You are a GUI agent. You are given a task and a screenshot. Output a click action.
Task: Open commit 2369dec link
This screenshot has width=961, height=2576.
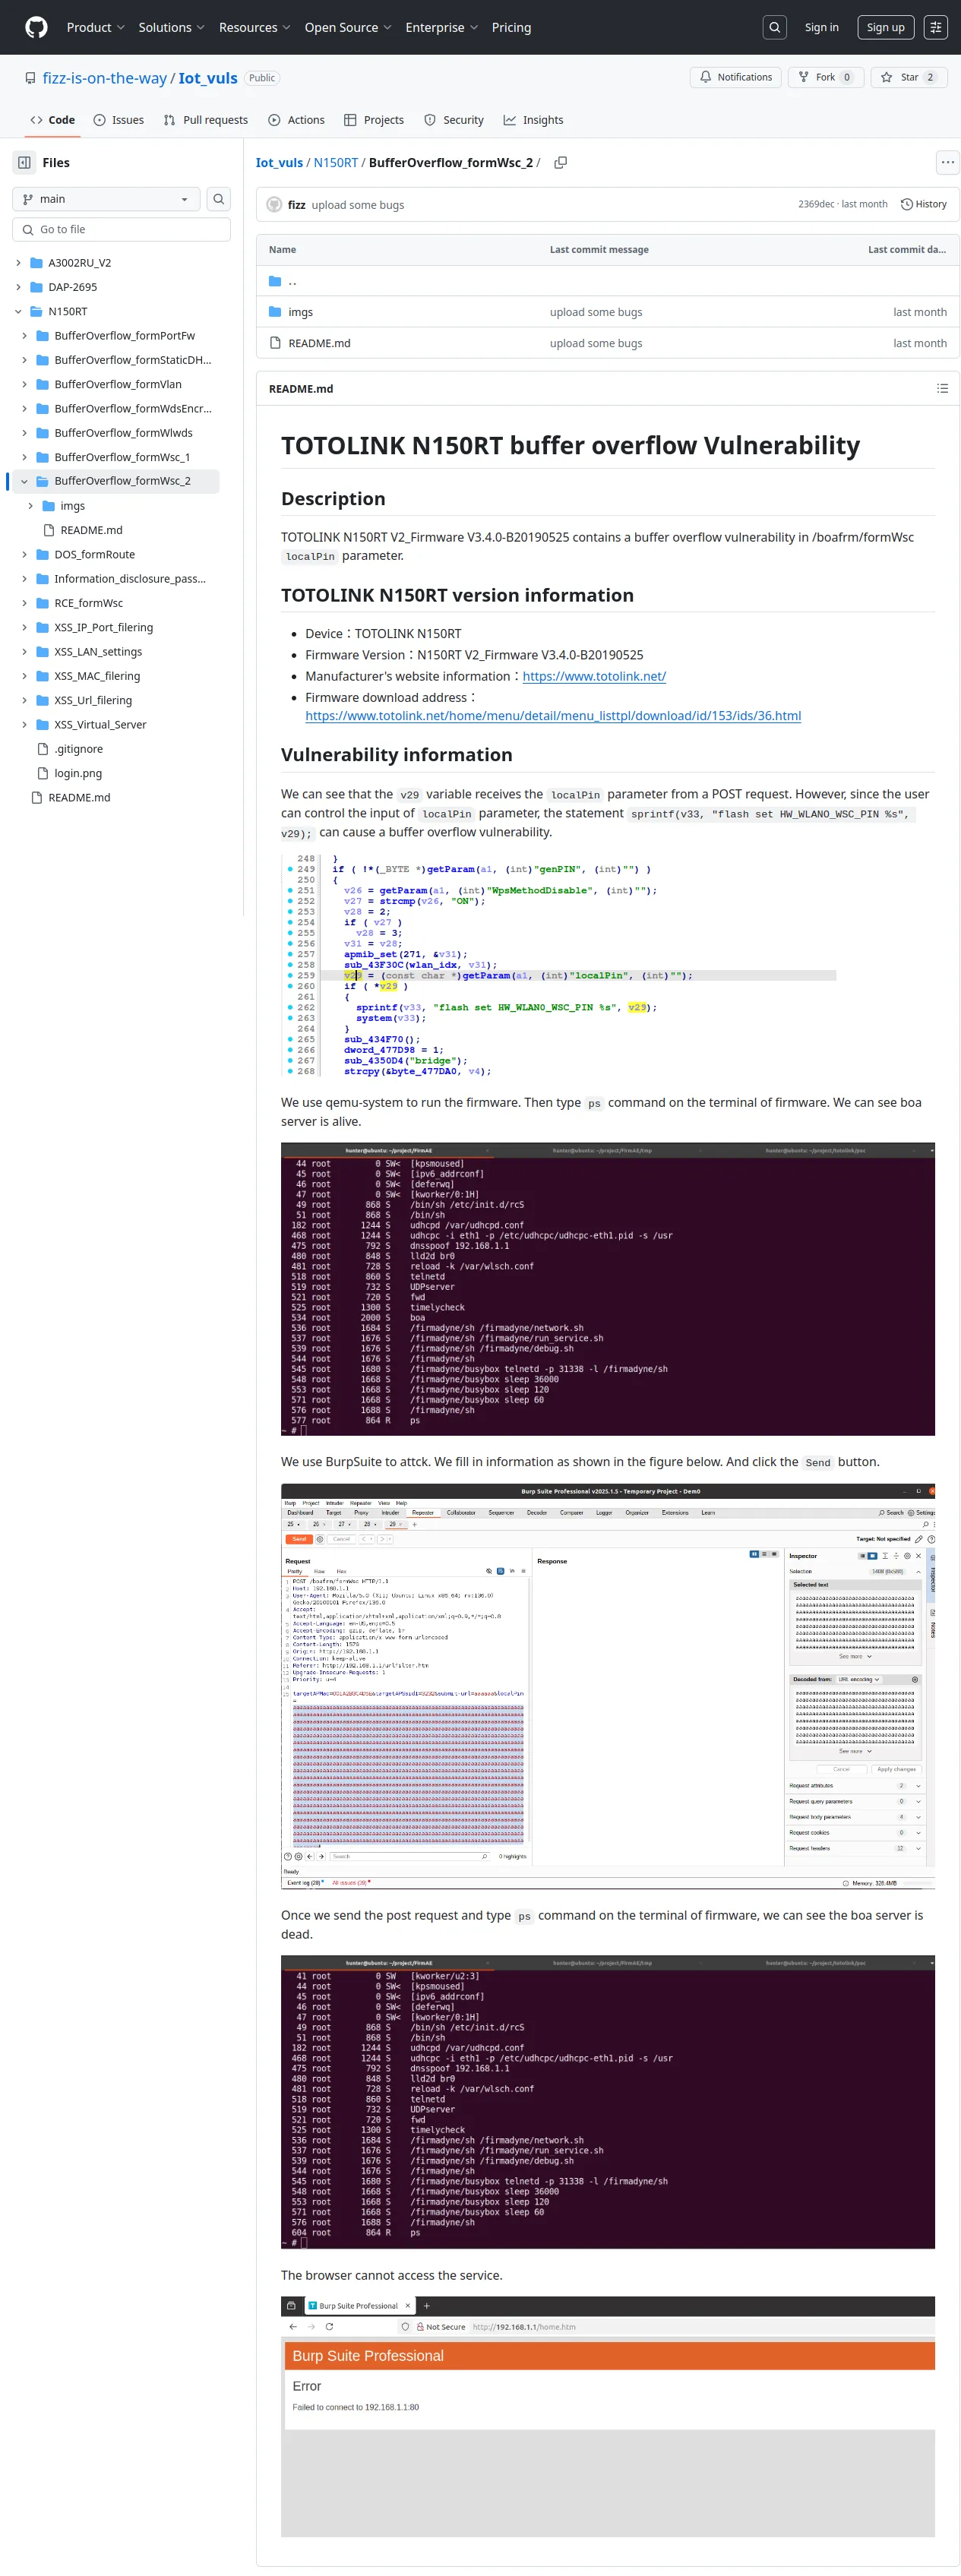coord(815,204)
